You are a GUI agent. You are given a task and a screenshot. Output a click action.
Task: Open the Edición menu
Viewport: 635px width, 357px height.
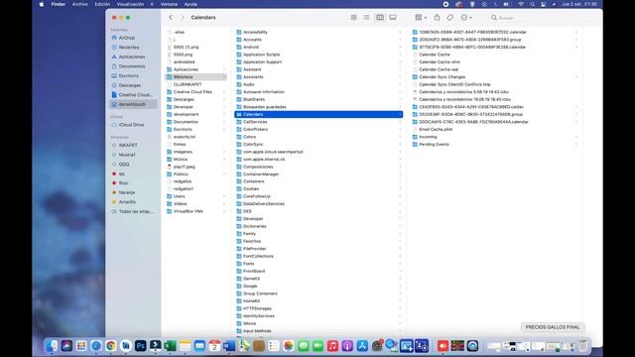pyautogui.click(x=102, y=4)
